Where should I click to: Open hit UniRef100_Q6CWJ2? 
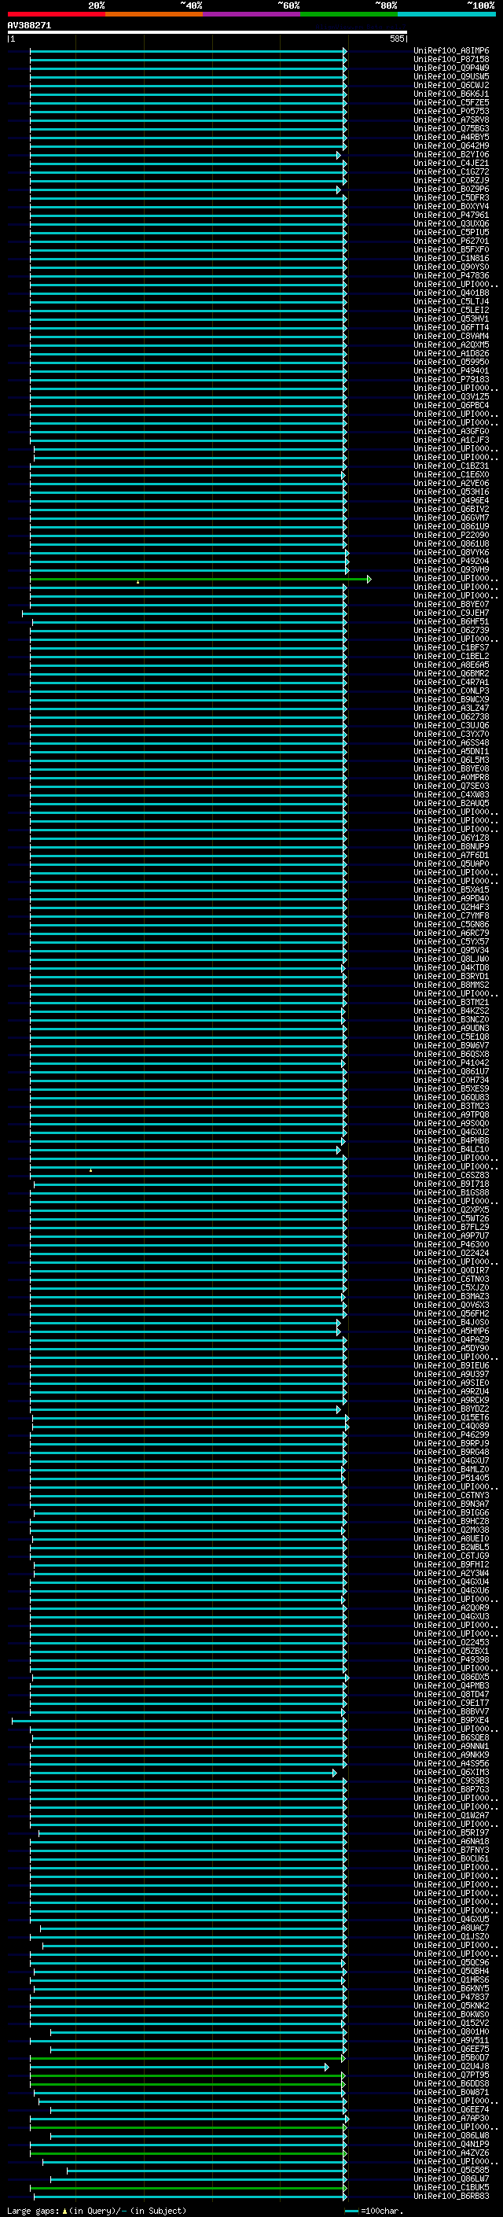451,85
